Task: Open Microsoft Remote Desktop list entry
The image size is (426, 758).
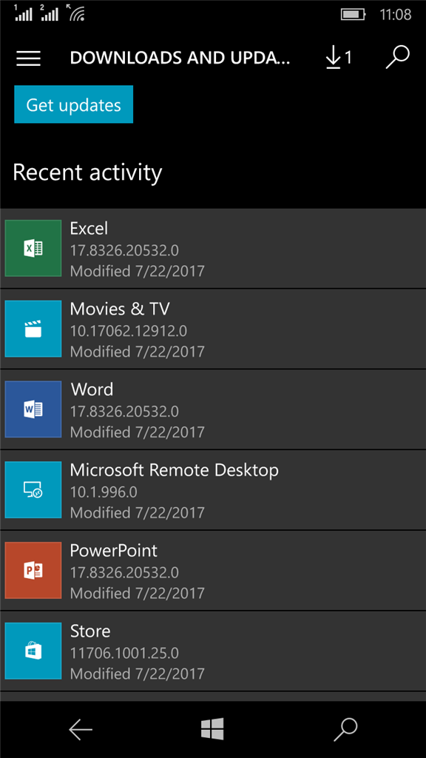Action: point(213,490)
